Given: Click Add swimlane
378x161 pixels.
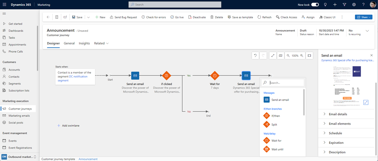Looking at the screenshot, I should tap(69, 125).
